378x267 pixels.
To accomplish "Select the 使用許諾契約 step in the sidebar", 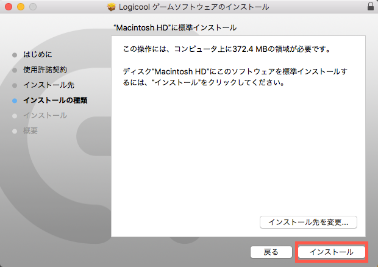I will tap(45, 70).
